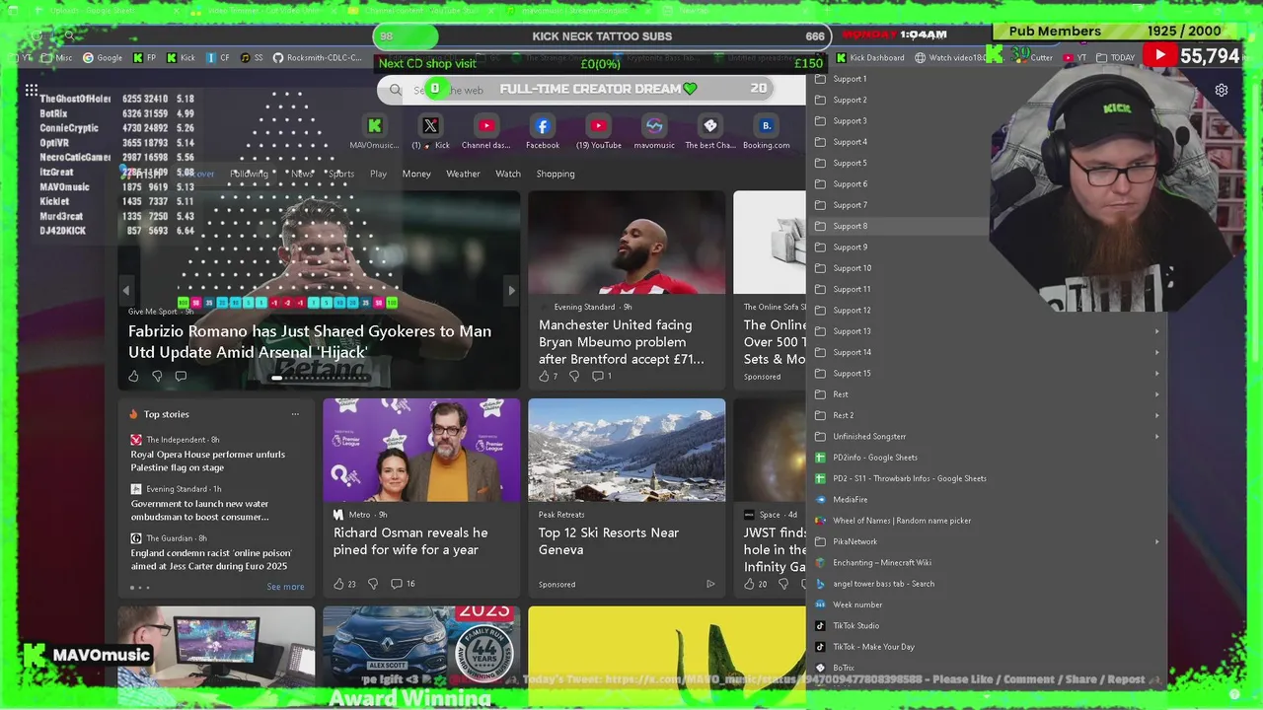Click the X quick link icon
The width and height of the screenshot is (1263, 710).
pyautogui.click(x=430, y=125)
